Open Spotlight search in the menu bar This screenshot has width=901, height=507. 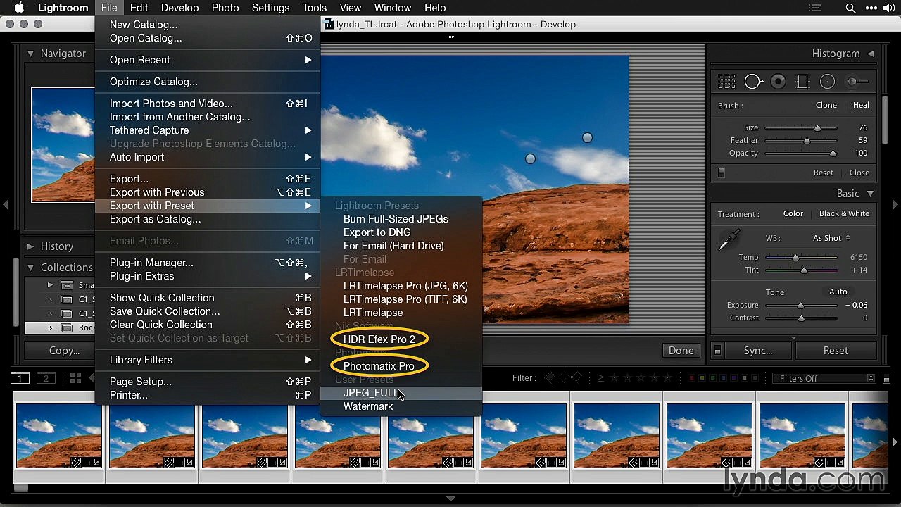[x=851, y=8]
